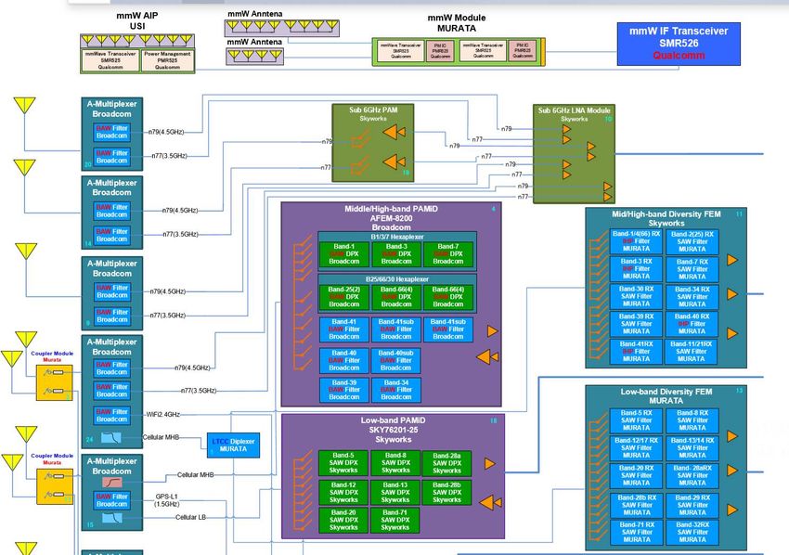
Task: Click the "GPS-L1 (1.5GHz)" signal label
Action: tap(166, 500)
